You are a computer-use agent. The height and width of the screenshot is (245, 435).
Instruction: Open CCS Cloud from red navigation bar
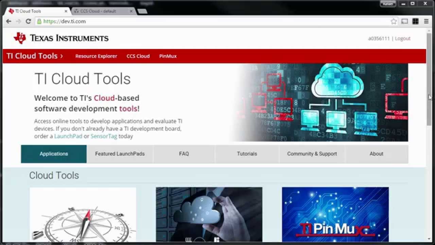tap(138, 56)
